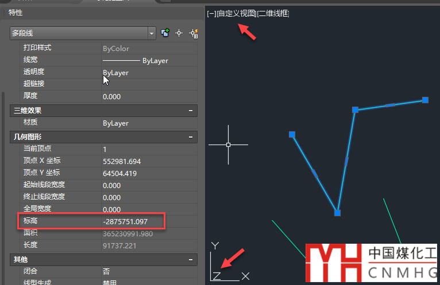Click the 顶点 X 坐标 value 552981.694
Viewport: 440px width, 285px height.
[x=122, y=161]
